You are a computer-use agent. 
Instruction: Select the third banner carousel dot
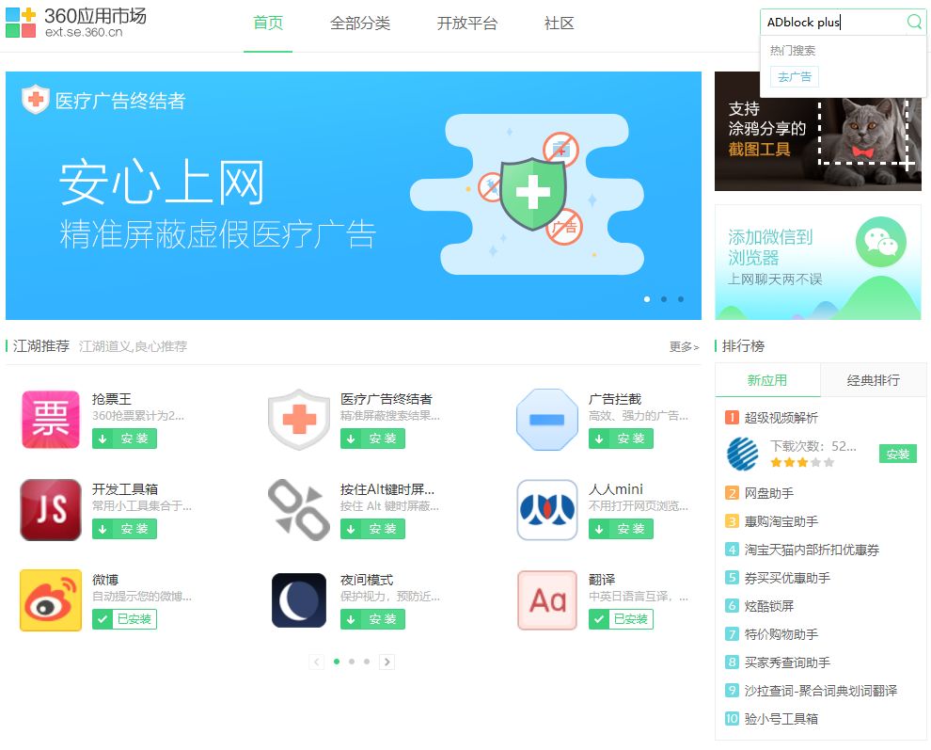(681, 299)
